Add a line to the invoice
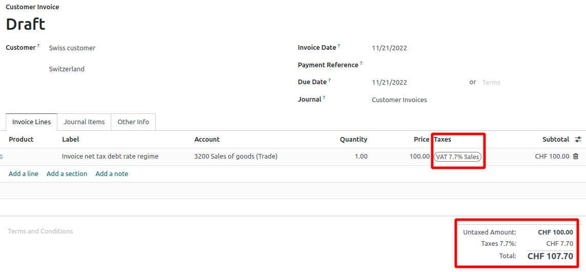This screenshot has width=586, height=272. (x=24, y=173)
